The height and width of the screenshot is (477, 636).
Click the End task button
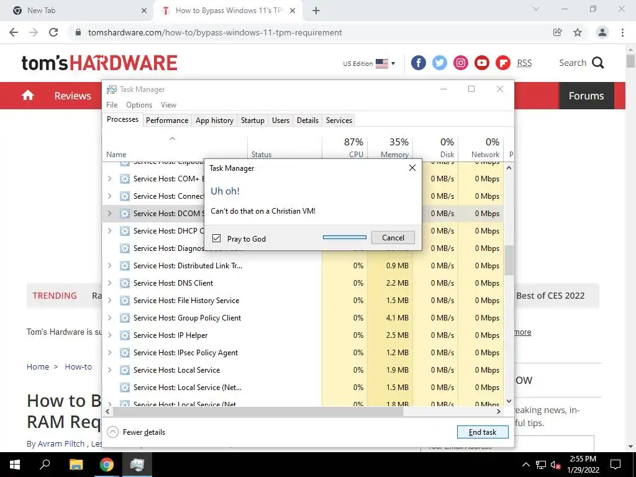pos(483,432)
